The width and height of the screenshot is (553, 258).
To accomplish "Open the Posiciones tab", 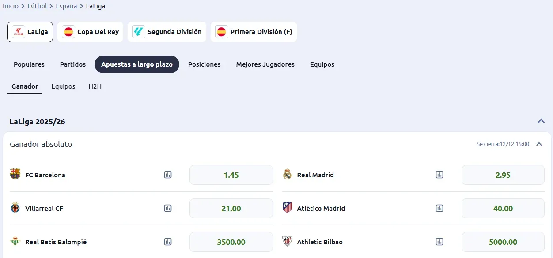I will (204, 64).
